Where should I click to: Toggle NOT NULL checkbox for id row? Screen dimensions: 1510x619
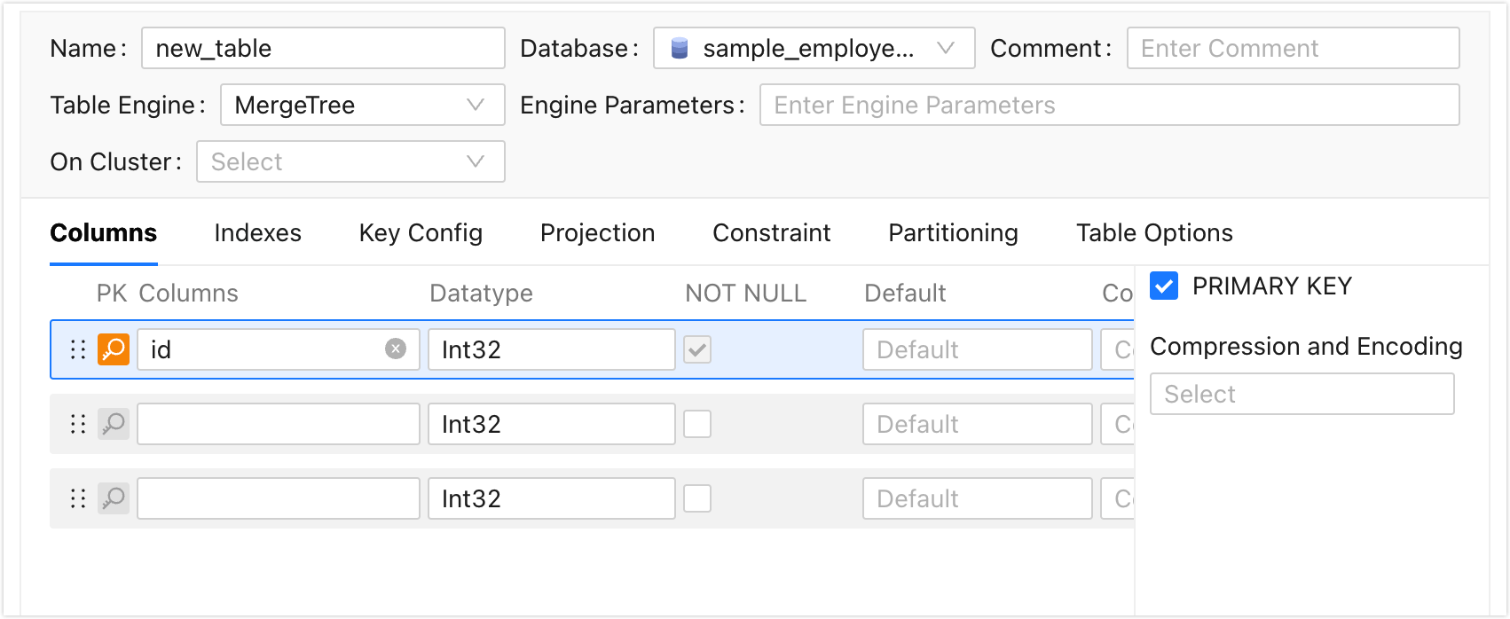coord(697,349)
